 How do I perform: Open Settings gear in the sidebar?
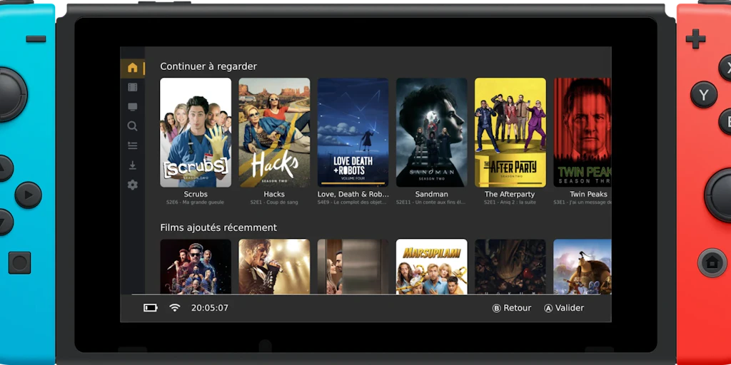(132, 185)
